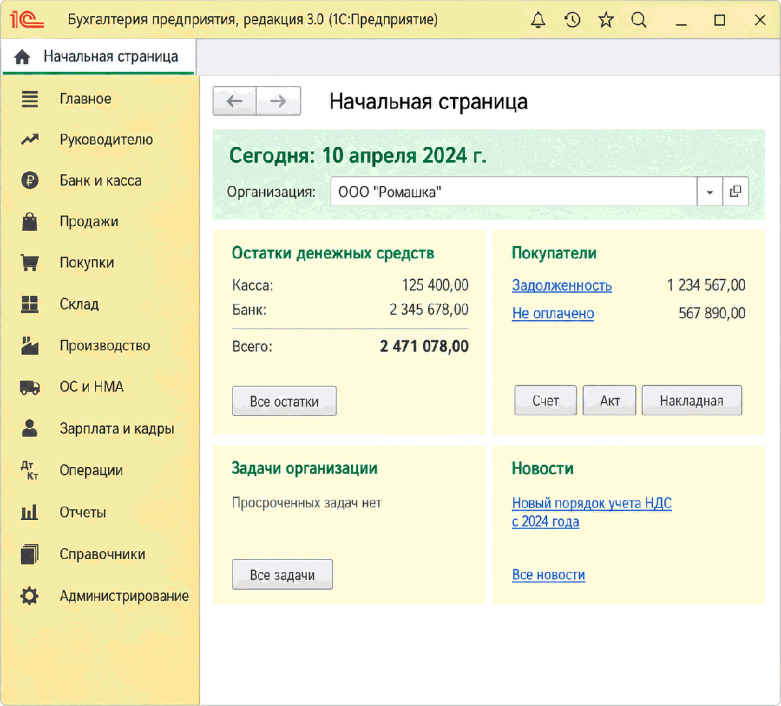
Task: Click the Администрирование gear icon
Action: [x=30, y=596]
